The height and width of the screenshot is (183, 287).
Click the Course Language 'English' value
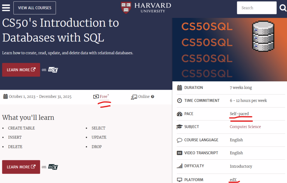236,140
